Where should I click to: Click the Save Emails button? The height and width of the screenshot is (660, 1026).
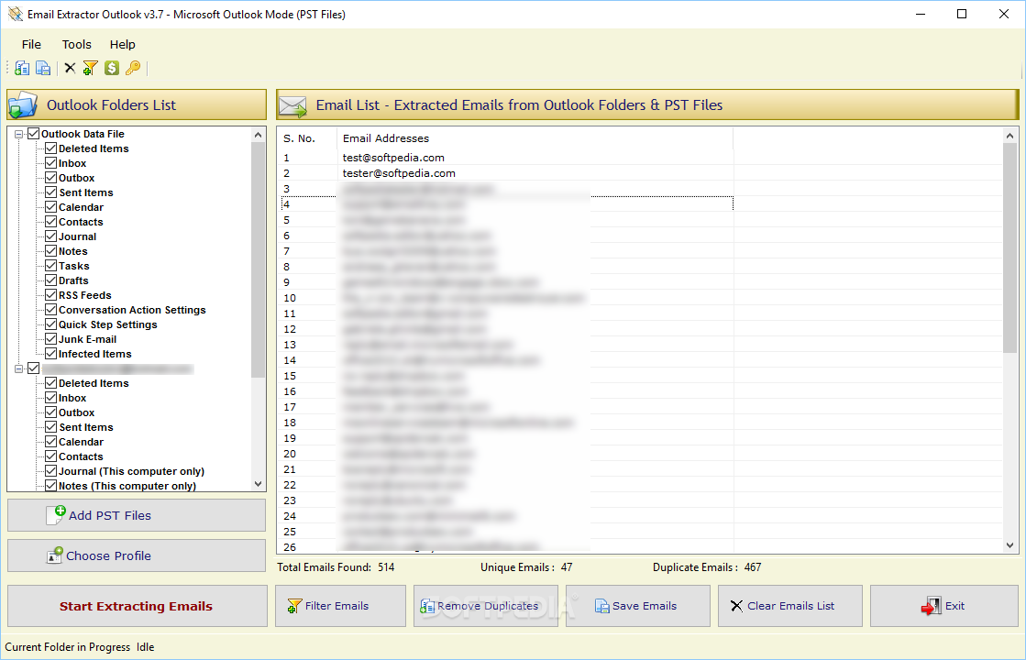[x=637, y=606]
